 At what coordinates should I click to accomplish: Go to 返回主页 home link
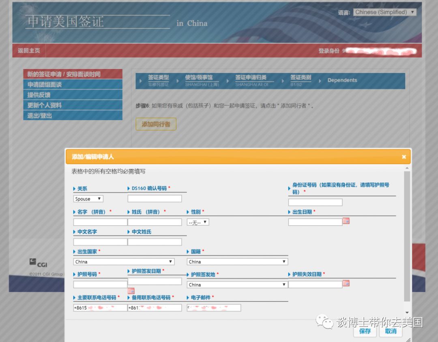click(x=29, y=51)
